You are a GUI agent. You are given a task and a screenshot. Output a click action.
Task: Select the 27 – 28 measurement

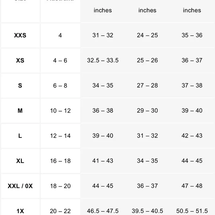click(147, 85)
